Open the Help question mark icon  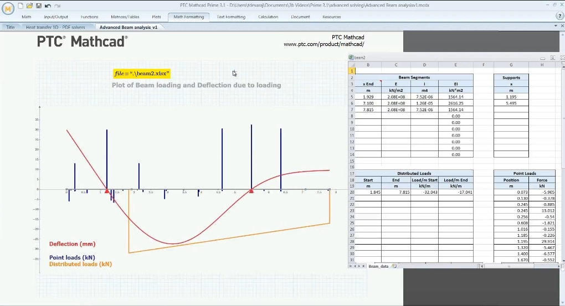coord(559,17)
